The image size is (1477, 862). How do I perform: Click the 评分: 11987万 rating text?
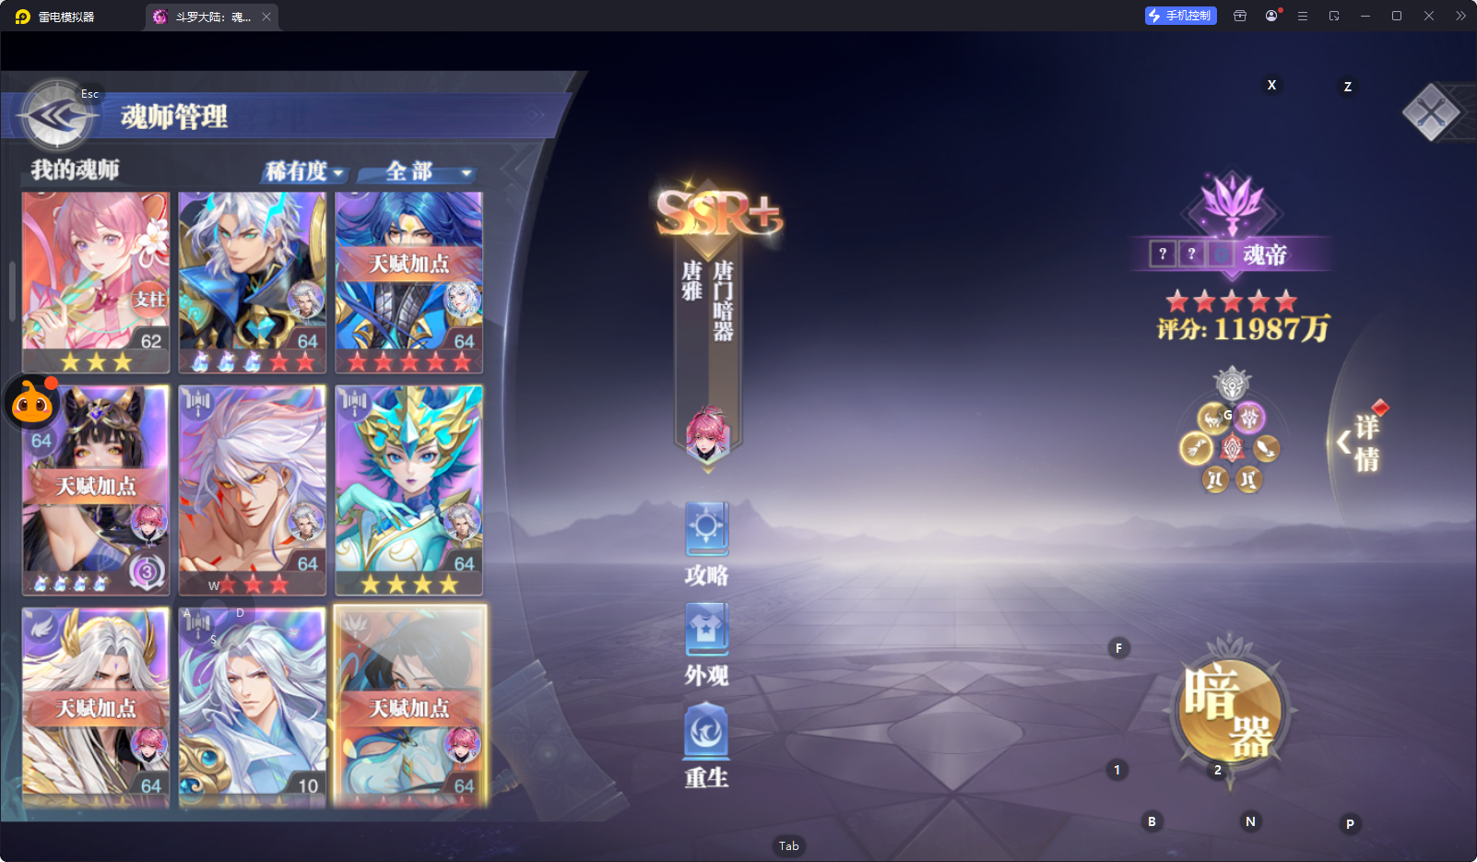coord(1243,328)
